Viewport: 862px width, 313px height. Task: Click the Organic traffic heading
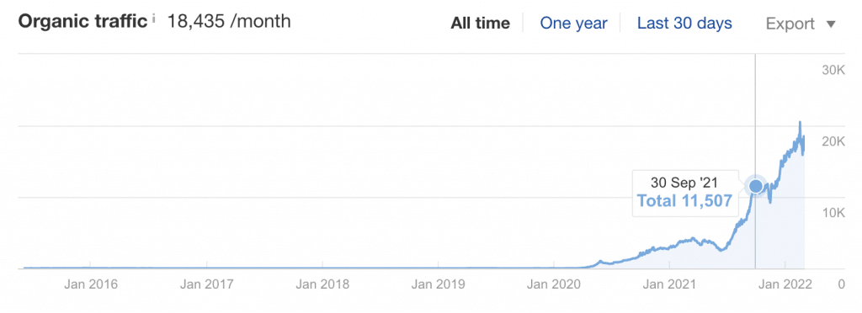point(83,21)
